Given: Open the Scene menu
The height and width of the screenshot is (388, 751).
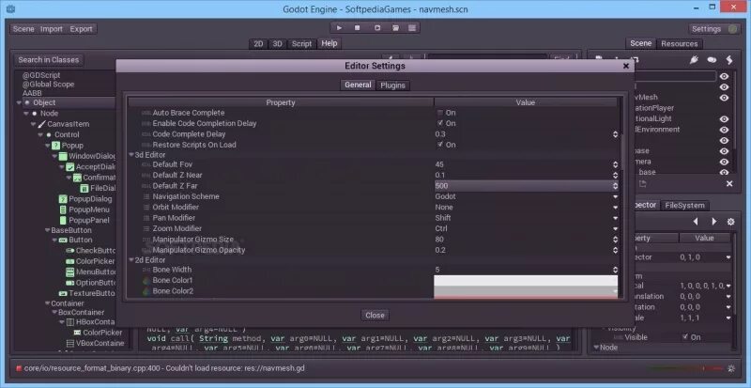Looking at the screenshot, I should [x=23, y=29].
